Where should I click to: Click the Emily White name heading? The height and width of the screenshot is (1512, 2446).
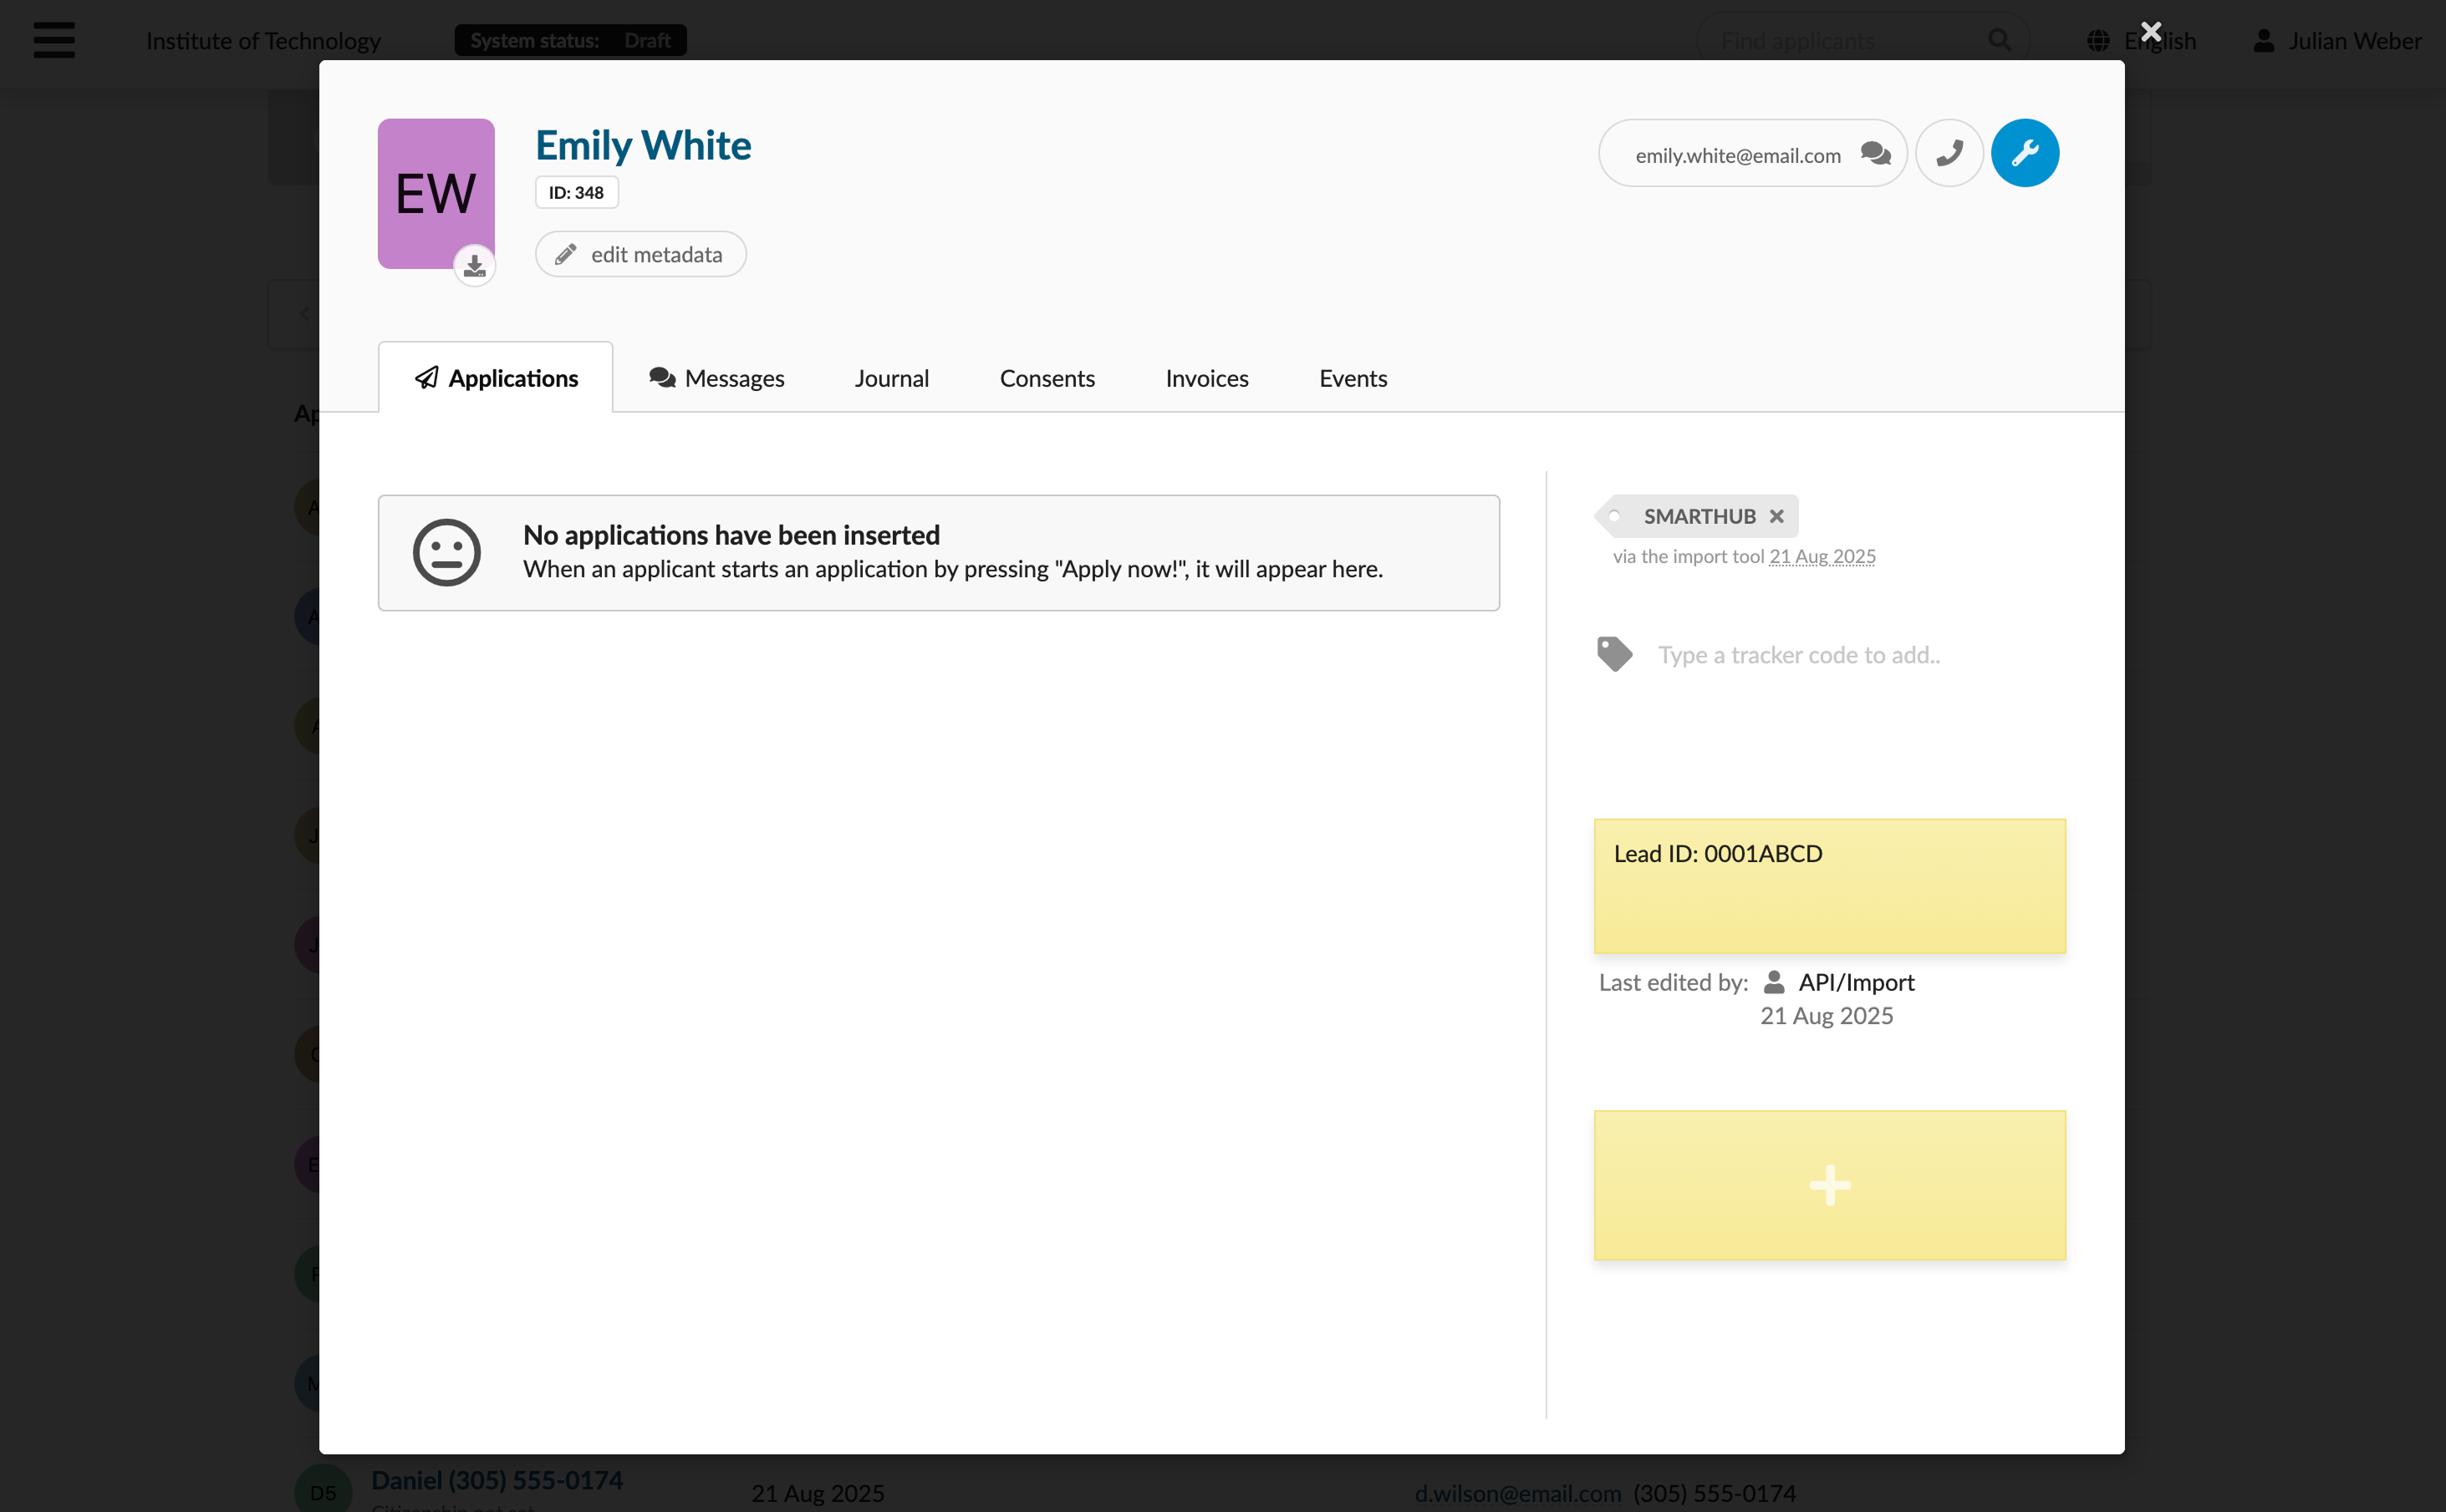click(x=643, y=146)
